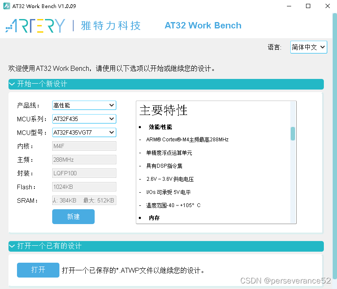Viewport: 337px width, 289px height.
Task: Click the I/Os 可承受 5V电平 line
Action: click(x=168, y=192)
